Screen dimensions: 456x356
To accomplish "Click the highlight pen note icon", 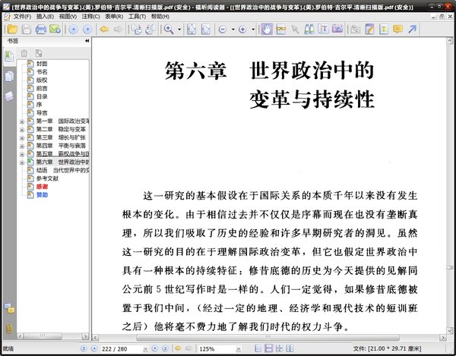I will point(369,30).
